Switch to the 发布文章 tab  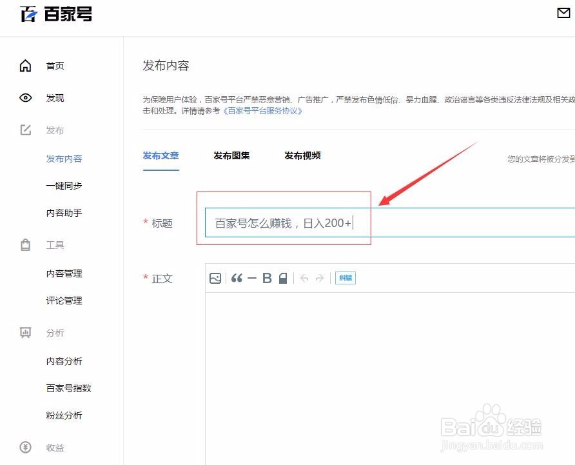[x=161, y=155]
